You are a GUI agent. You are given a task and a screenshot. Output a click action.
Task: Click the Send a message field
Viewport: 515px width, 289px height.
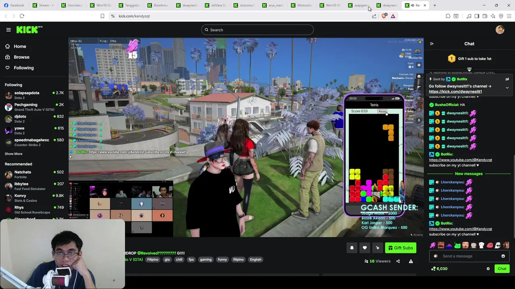click(469, 256)
